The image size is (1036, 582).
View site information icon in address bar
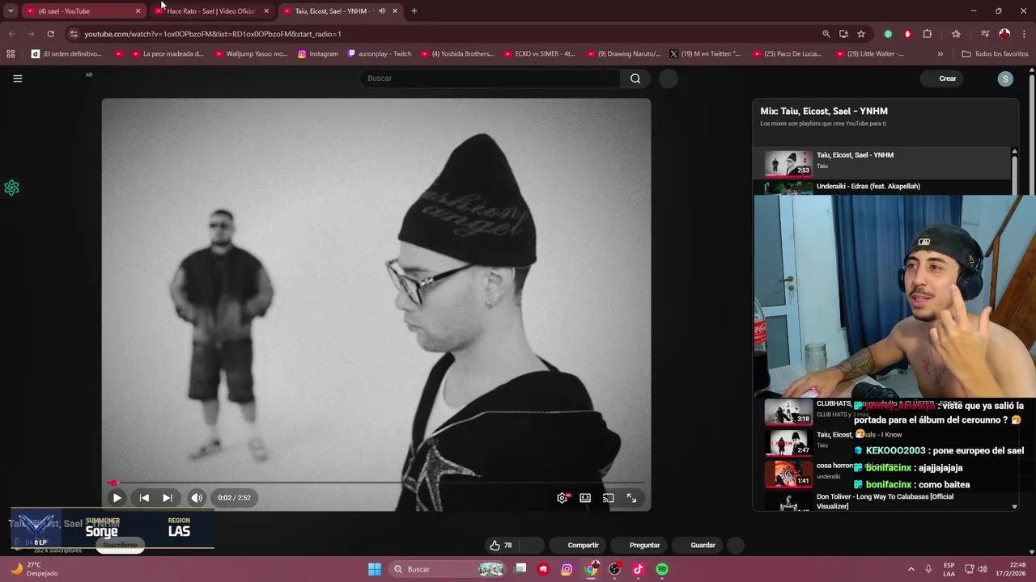pos(74,34)
